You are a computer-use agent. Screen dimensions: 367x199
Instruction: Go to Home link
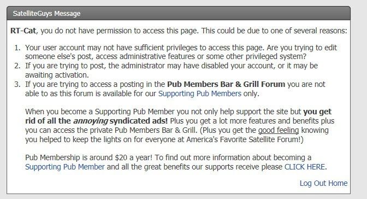coord(339,183)
